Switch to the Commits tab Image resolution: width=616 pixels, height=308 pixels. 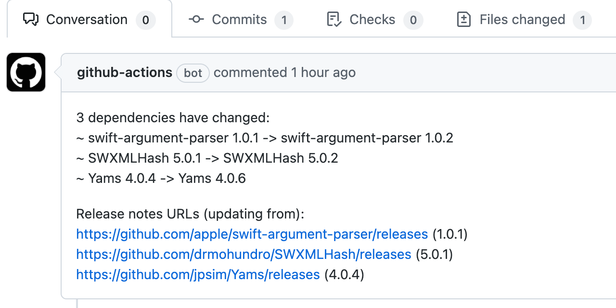coord(239,20)
